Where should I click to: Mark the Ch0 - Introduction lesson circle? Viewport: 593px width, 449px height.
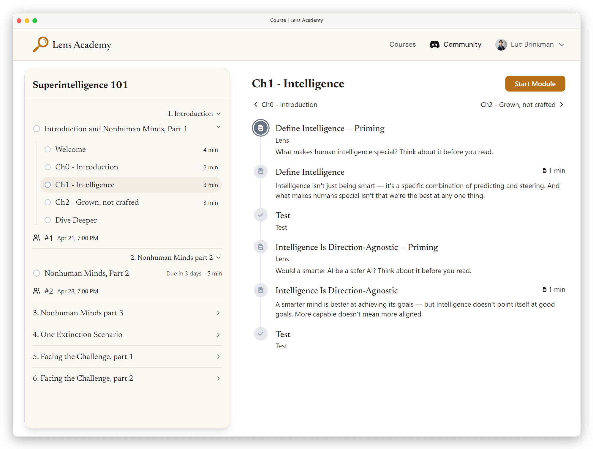click(x=48, y=167)
